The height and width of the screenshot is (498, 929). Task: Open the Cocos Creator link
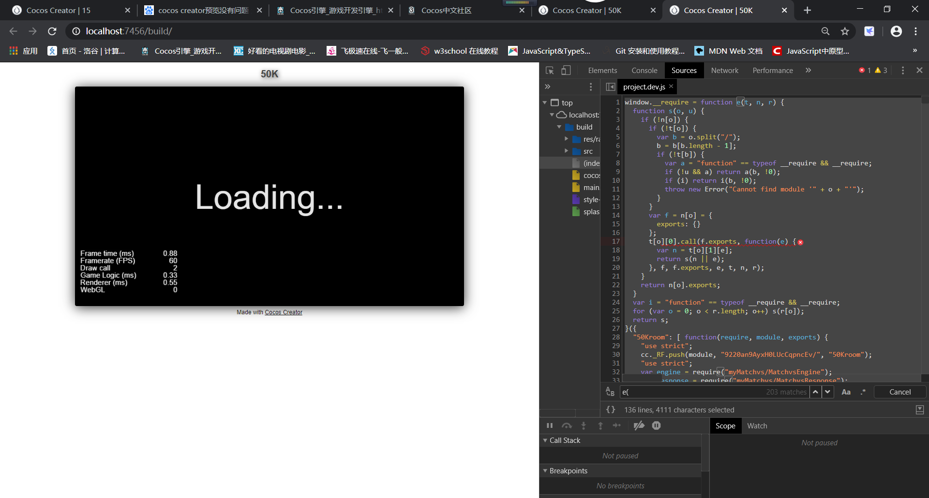coord(284,312)
